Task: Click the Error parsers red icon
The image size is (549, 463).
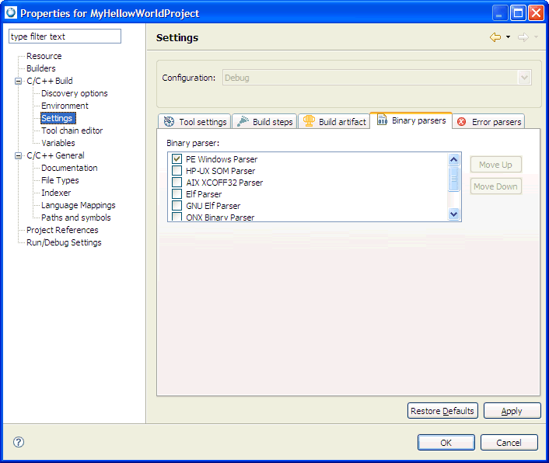Action: tap(462, 122)
